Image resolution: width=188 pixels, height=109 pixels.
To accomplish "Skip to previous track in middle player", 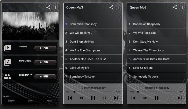I will tap(70, 98).
